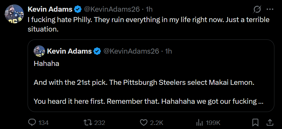Like the tweet with heart icon
Viewport: 282px width, 129px height.
[144, 122]
